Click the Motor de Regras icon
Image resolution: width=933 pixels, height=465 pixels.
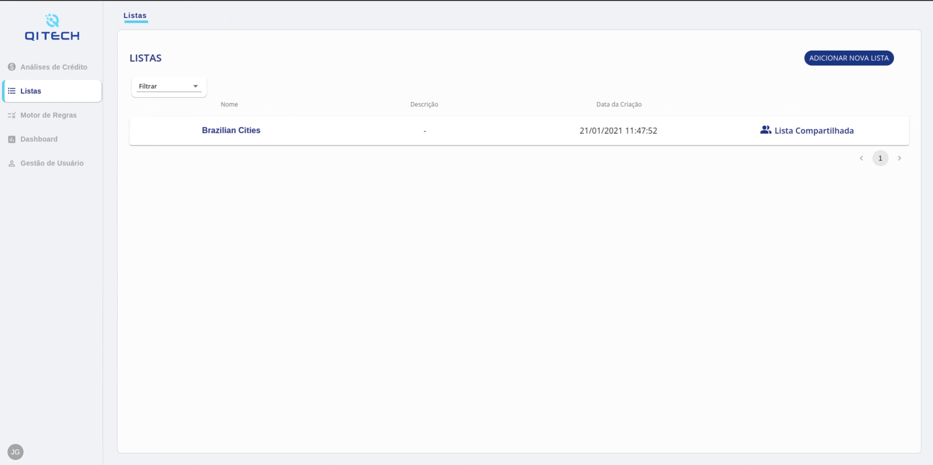pyautogui.click(x=12, y=115)
